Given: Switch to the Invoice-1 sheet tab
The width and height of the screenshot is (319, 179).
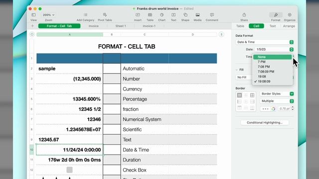Looking at the screenshot, I should click(149, 26).
